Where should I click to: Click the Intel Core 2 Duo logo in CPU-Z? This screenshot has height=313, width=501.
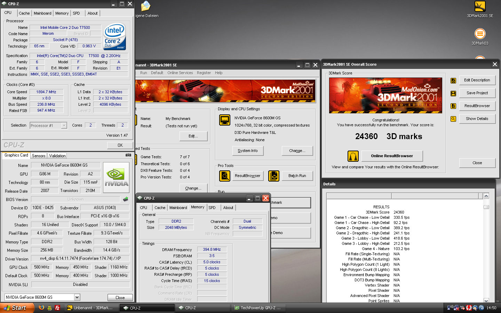115,37
